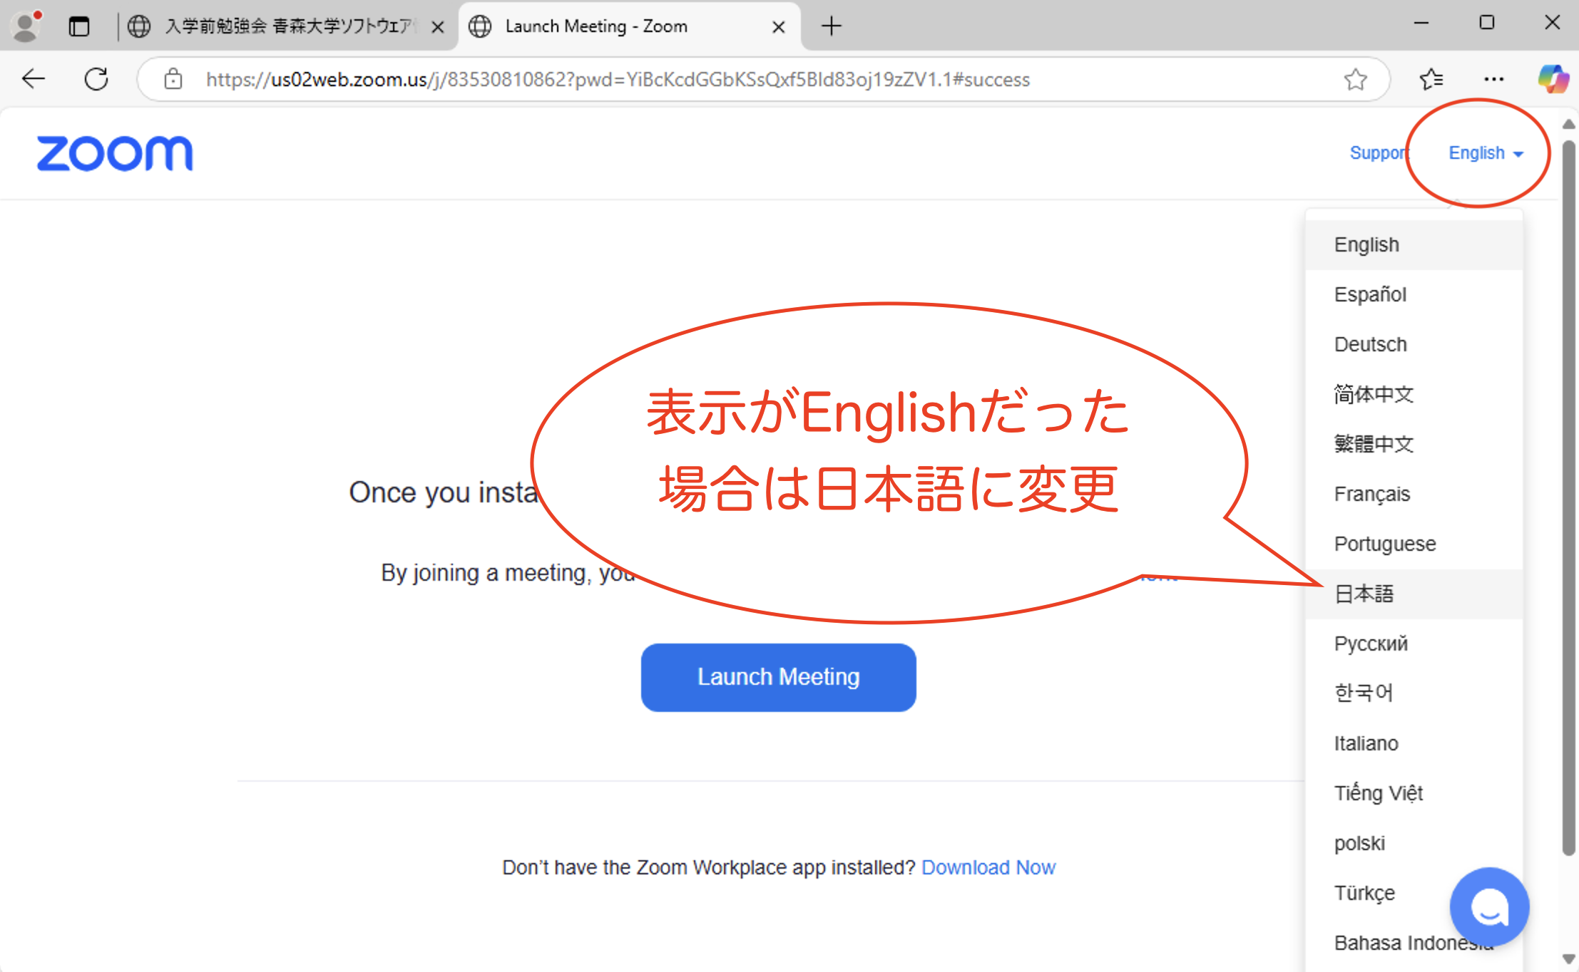Click the Zoom logo

pos(114,153)
